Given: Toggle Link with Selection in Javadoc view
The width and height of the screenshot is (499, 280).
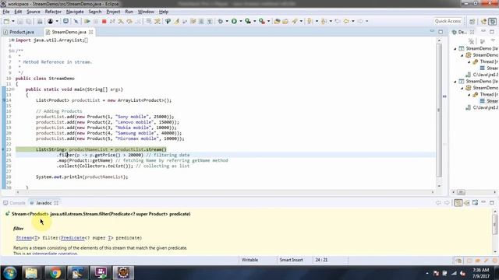Looking at the screenshot, I should [x=458, y=203].
